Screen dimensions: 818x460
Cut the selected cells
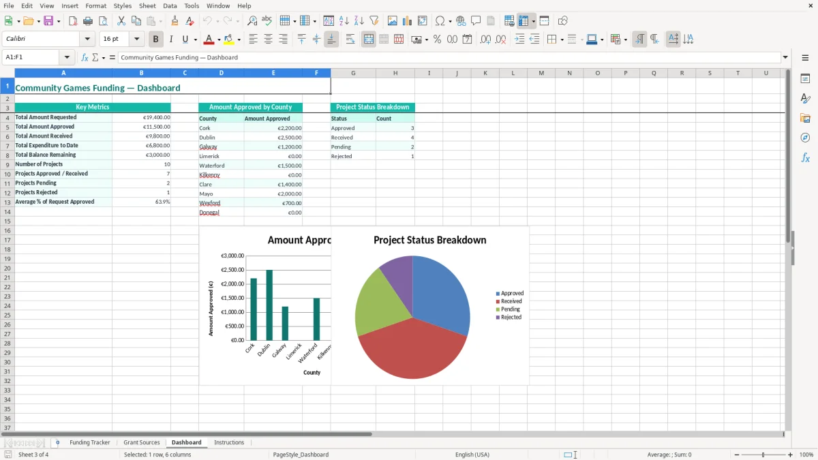[x=121, y=21]
